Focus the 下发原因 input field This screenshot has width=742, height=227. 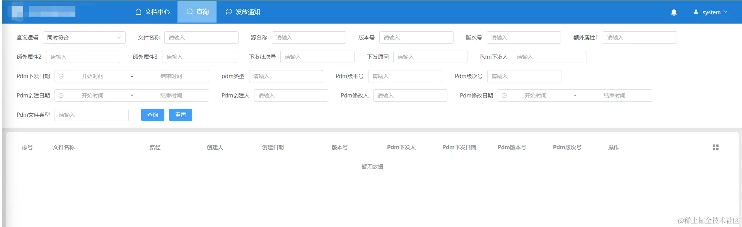430,57
